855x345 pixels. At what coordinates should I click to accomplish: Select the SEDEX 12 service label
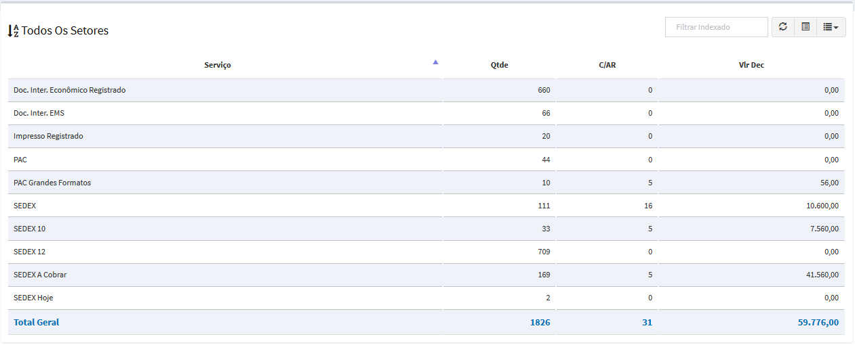click(x=30, y=252)
